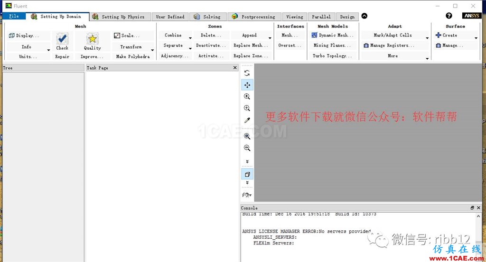The image size is (486, 262).
Task: Toggle the projection cube view icon
Action: coord(247,174)
